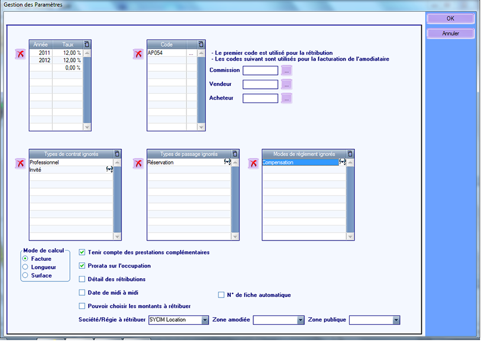Image resolution: width=481 pixels, height=341 pixels.
Task: Click delete icon beside Types de contrat ignorés
Action: coord(20,163)
